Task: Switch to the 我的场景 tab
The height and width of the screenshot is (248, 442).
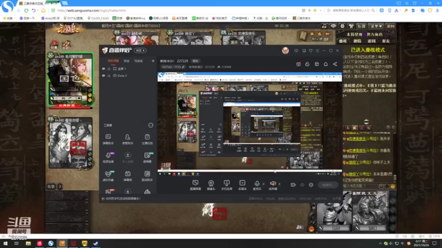Action: 113,61
